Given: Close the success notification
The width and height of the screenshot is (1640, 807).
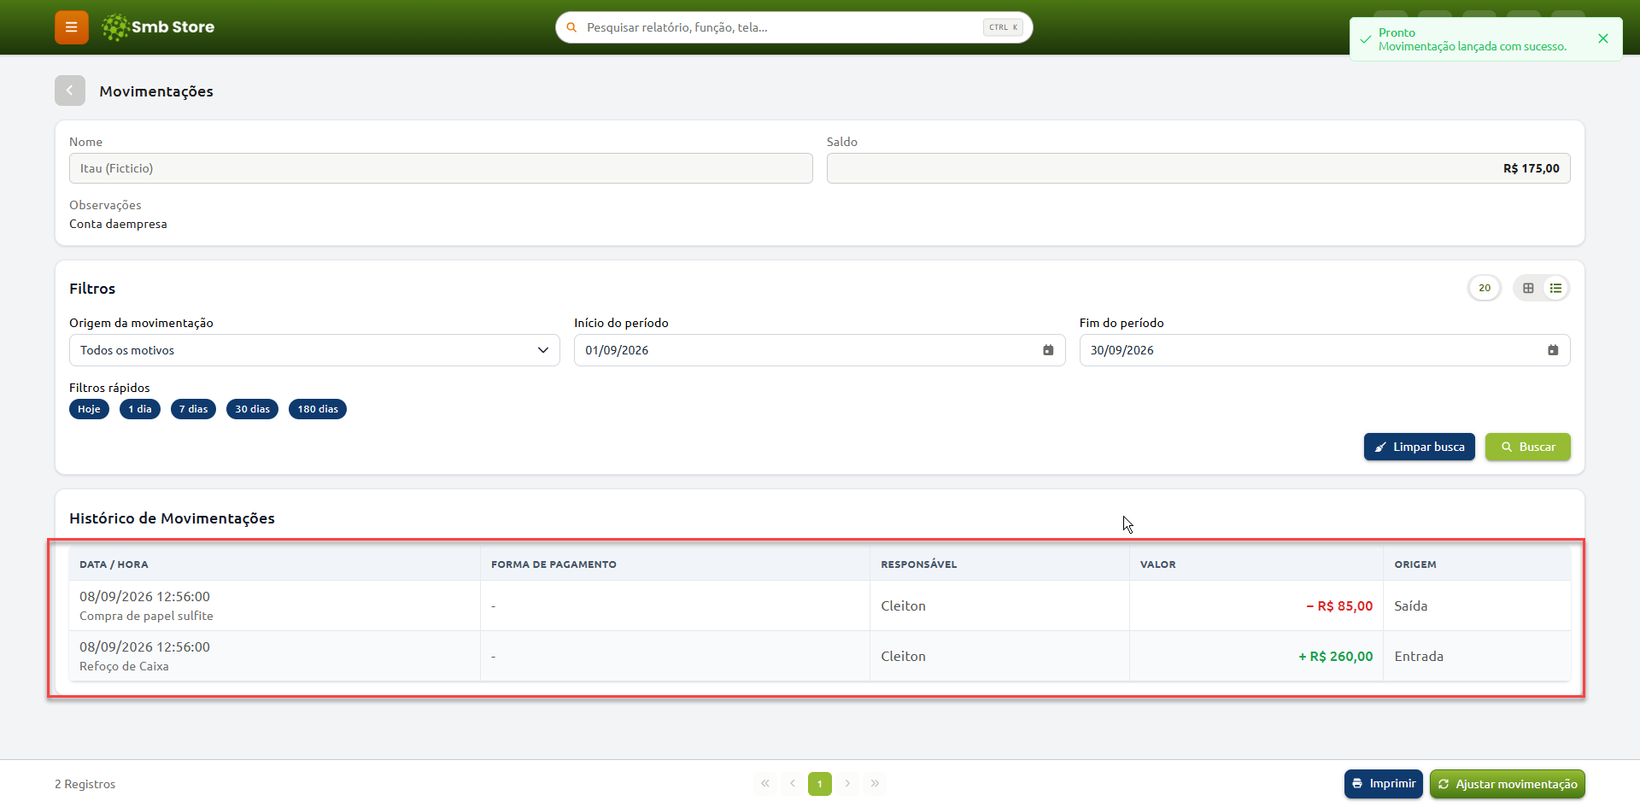Looking at the screenshot, I should 1603,38.
